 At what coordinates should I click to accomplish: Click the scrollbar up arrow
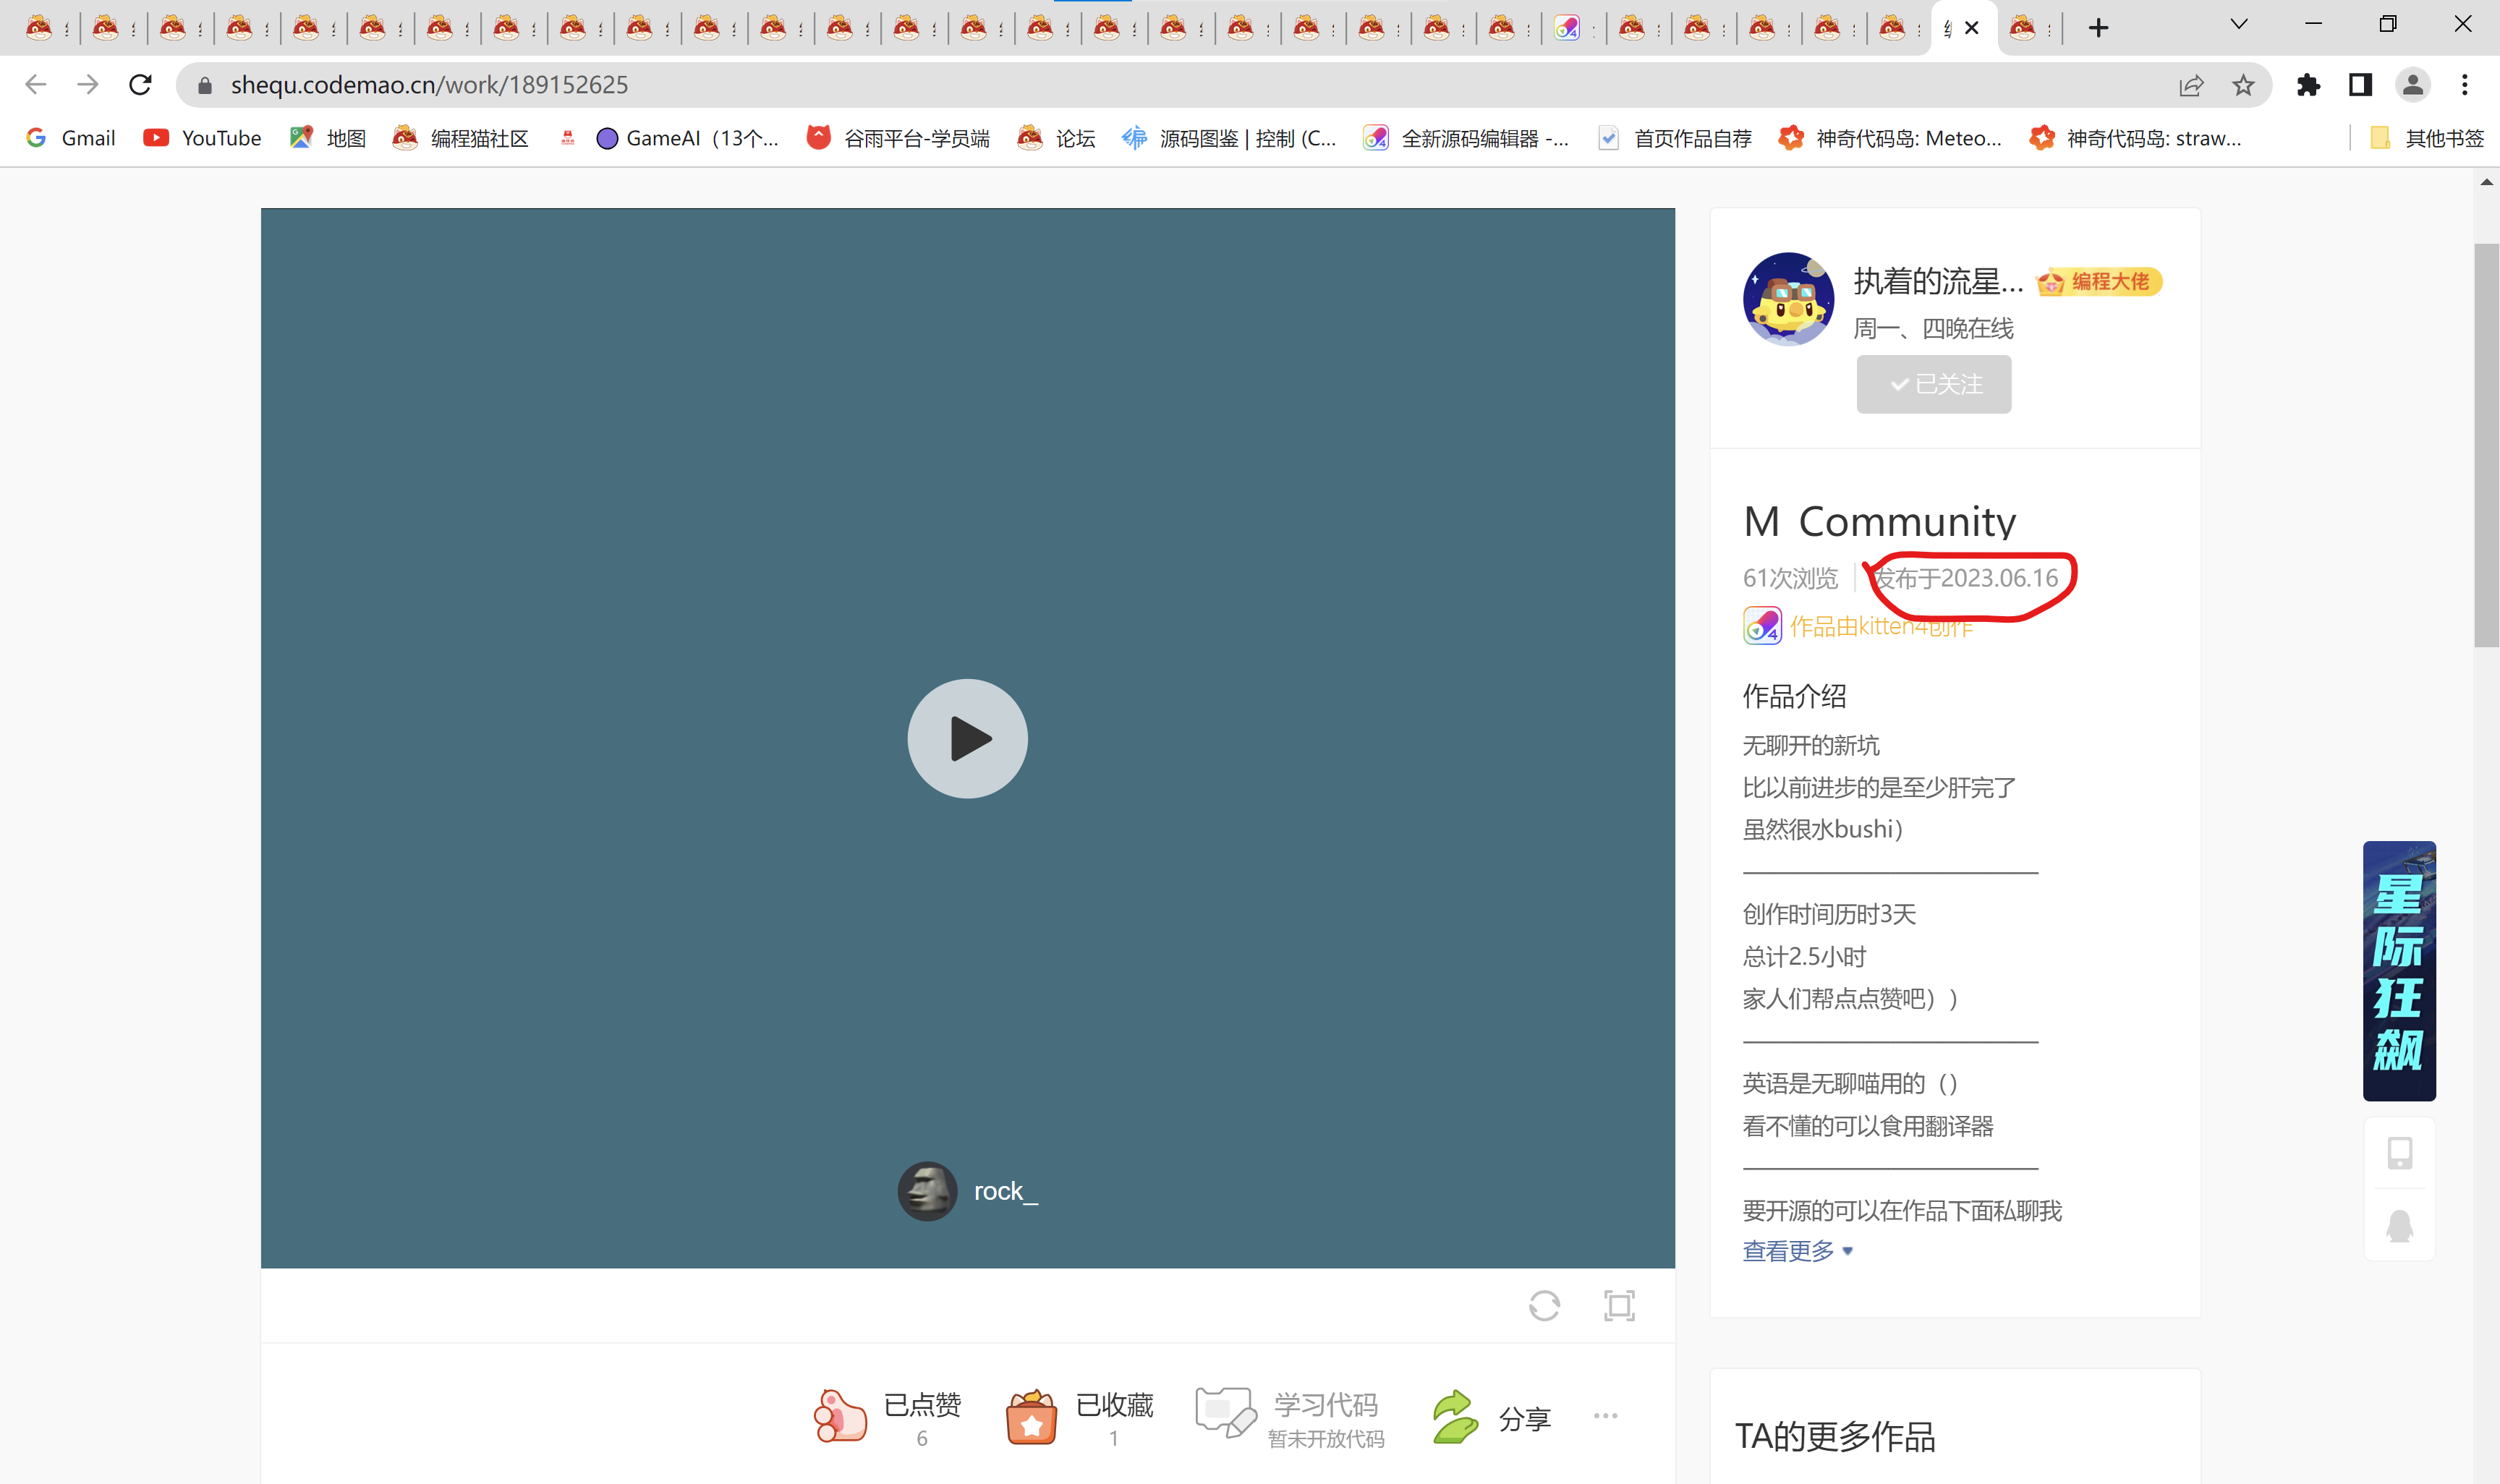tap(2486, 182)
